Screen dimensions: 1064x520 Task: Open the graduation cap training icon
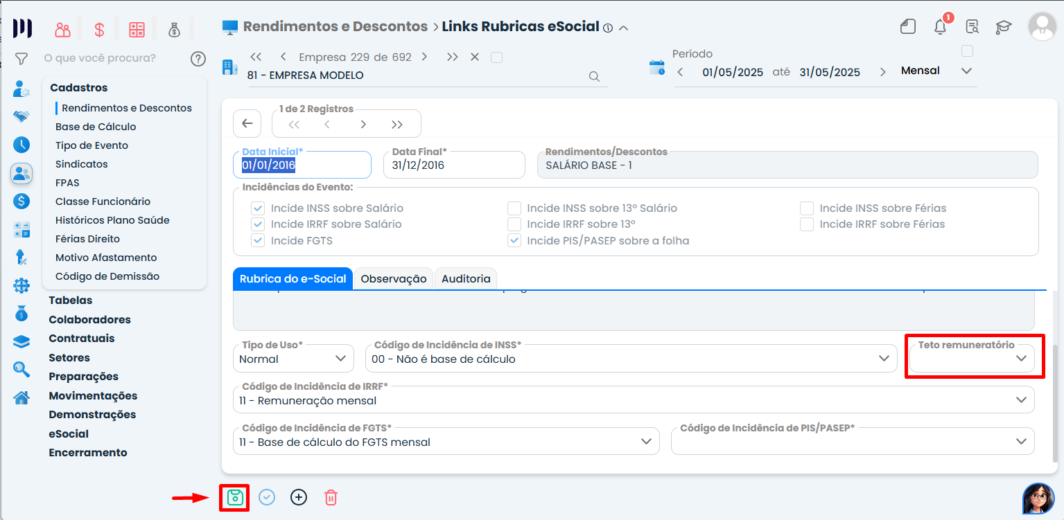pyautogui.click(x=1003, y=27)
